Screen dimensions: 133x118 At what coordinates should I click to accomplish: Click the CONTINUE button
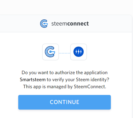pyautogui.click(x=65, y=102)
